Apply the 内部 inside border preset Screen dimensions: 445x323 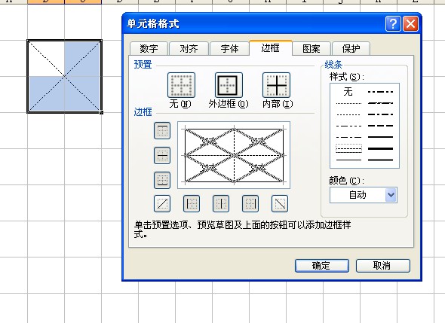click(276, 85)
